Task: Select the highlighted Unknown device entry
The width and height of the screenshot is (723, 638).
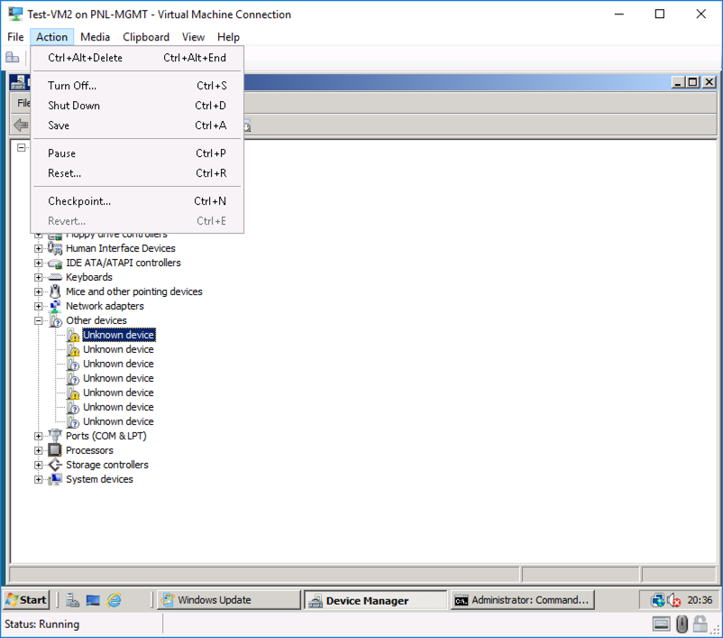Action: pos(118,335)
